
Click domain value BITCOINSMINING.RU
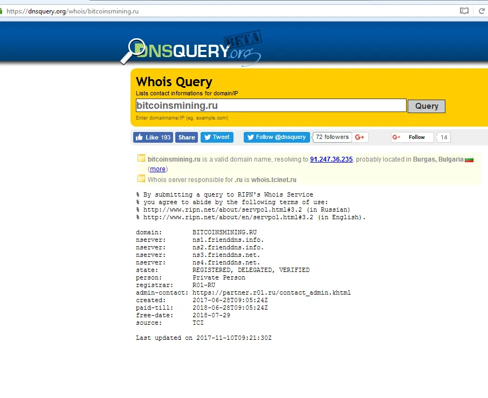pyautogui.click(x=224, y=232)
